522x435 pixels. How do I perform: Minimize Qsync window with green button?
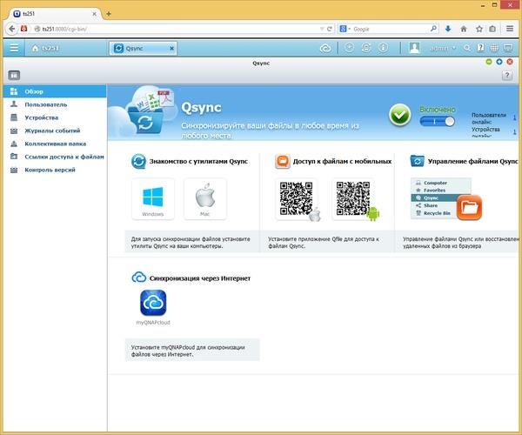click(489, 62)
